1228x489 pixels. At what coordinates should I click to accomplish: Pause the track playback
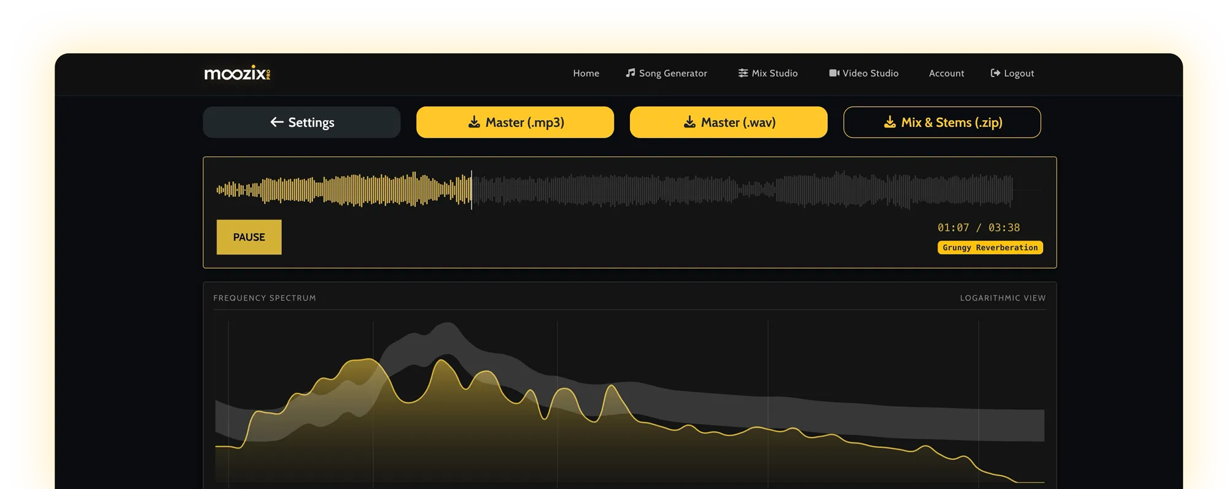pyautogui.click(x=249, y=237)
